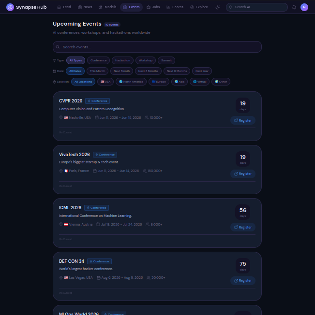
Task: Select the All Locations filter chip
Action: click(83, 82)
